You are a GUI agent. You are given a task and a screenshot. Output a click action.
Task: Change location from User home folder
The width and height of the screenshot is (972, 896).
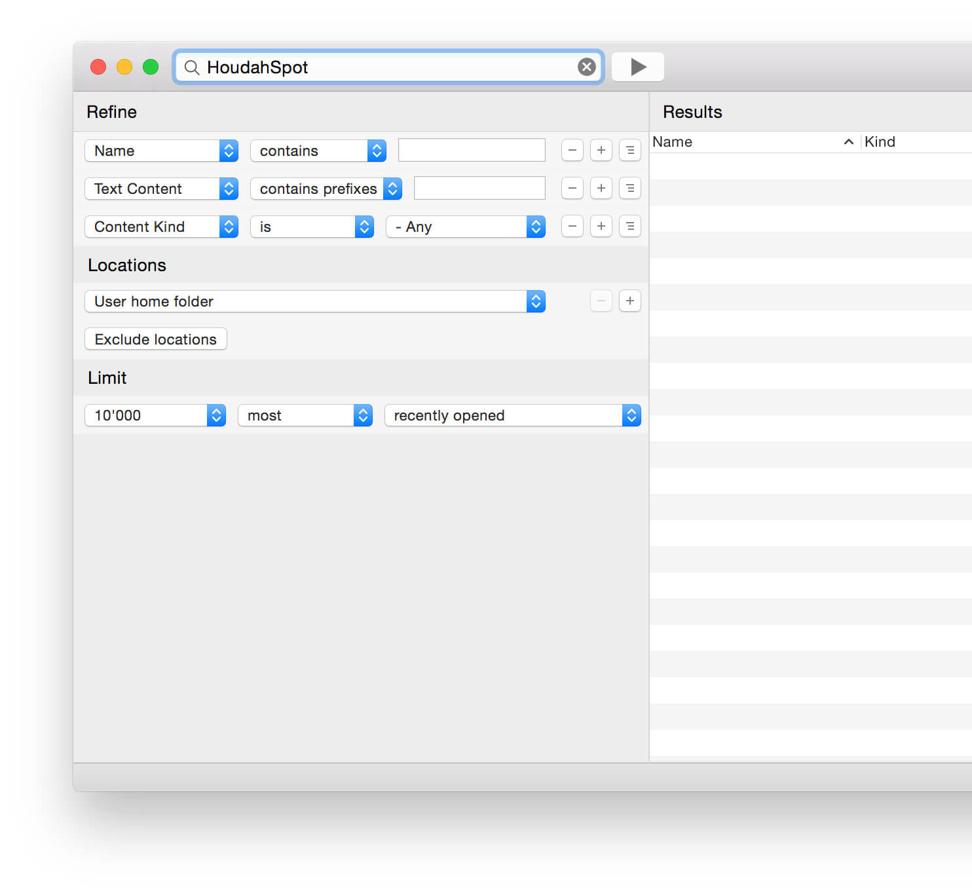[x=535, y=301]
